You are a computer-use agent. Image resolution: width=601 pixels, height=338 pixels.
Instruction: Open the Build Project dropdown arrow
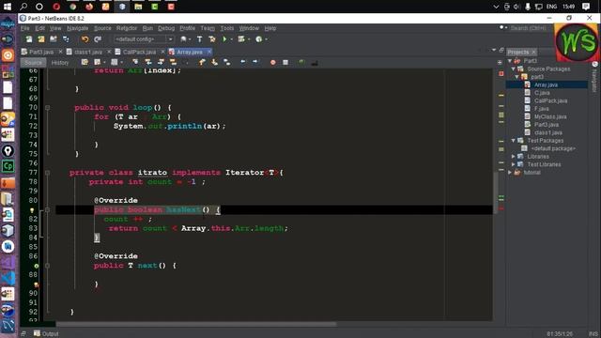pos(190,39)
